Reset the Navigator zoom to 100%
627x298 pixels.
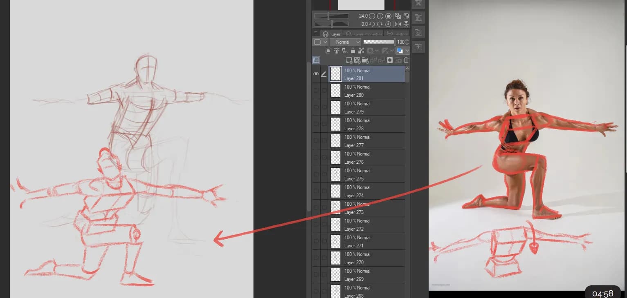pos(388,16)
